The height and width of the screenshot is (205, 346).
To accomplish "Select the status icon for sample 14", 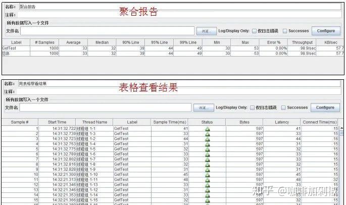I will pos(208,195).
